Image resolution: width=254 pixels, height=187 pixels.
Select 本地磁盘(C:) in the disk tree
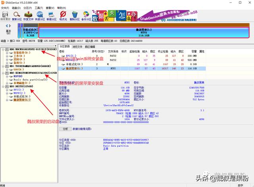pyautogui.click(x=22, y=83)
